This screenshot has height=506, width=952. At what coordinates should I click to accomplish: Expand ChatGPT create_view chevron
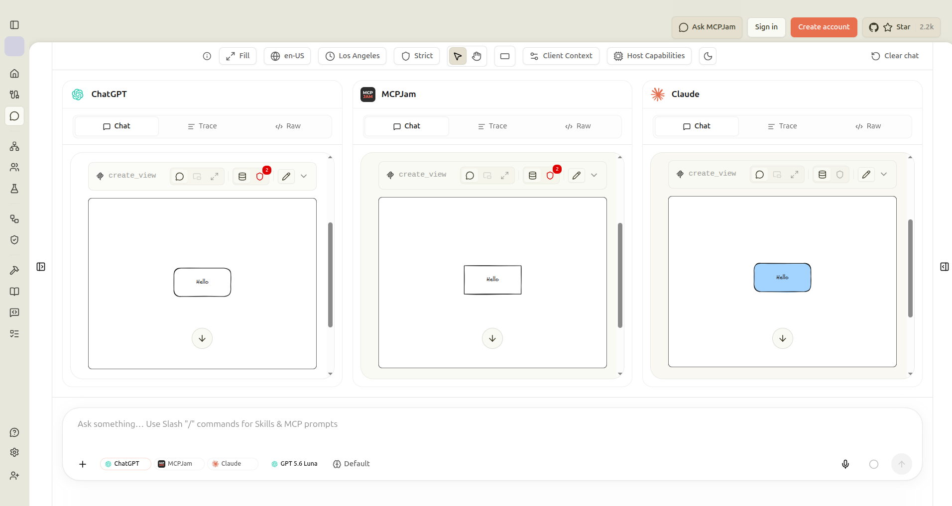[304, 177]
